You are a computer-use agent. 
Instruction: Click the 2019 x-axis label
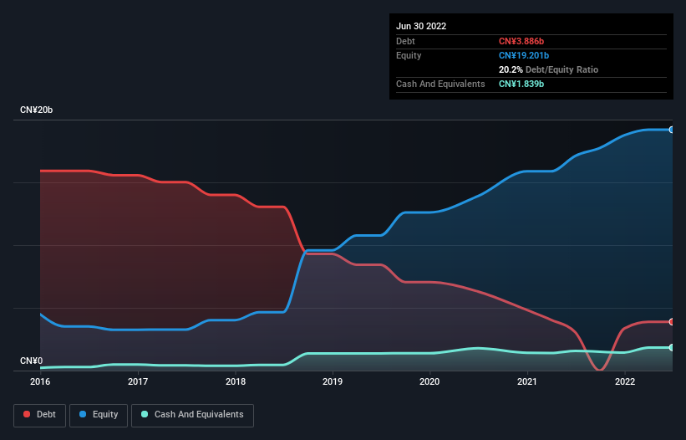pos(333,381)
